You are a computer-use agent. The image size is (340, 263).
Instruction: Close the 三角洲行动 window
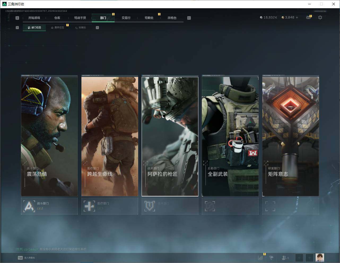coord(334,4)
